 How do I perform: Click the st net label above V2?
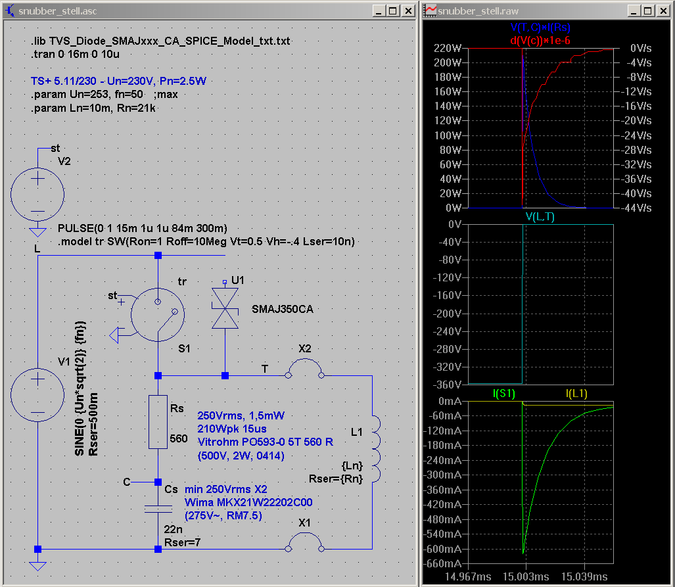[55, 148]
